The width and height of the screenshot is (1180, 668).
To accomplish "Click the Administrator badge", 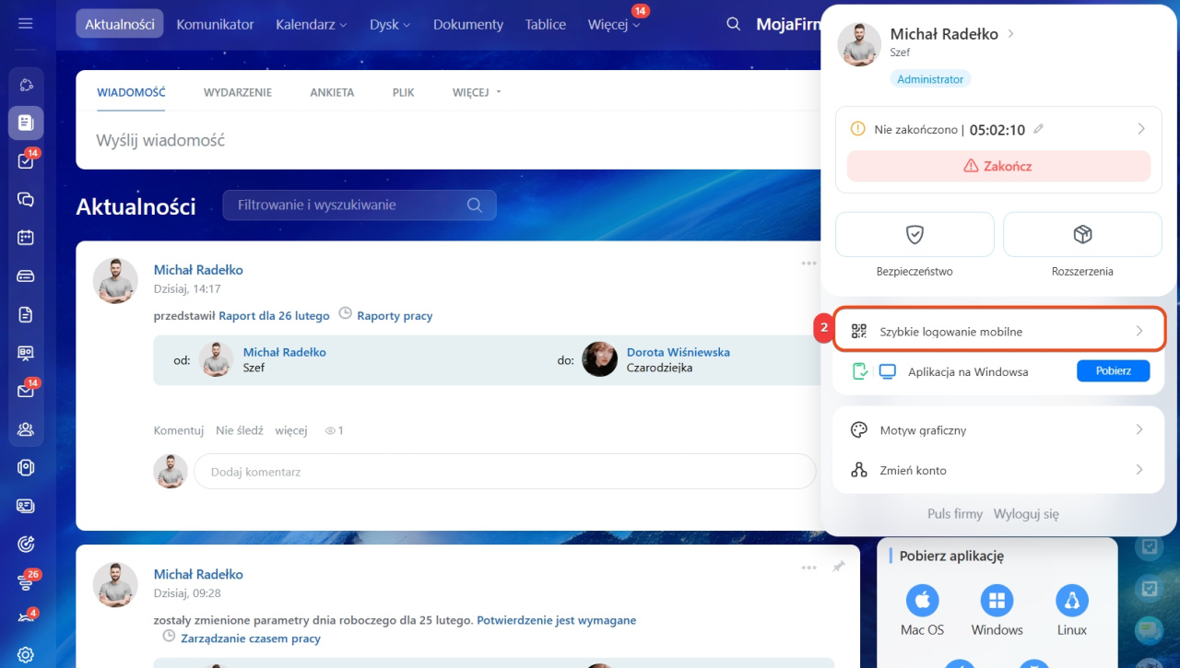I will pos(930,79).
